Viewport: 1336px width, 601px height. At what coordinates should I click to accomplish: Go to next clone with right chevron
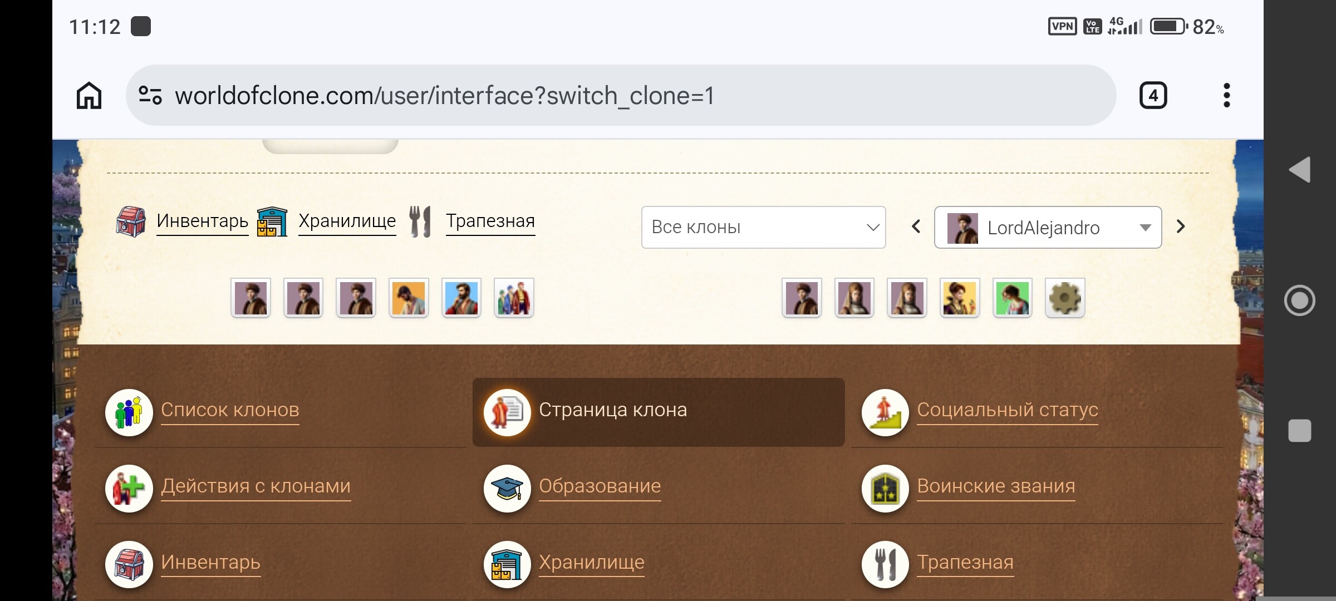pos(1181,226)
